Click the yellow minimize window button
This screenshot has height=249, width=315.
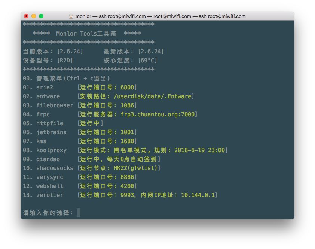tap(34, 16)
